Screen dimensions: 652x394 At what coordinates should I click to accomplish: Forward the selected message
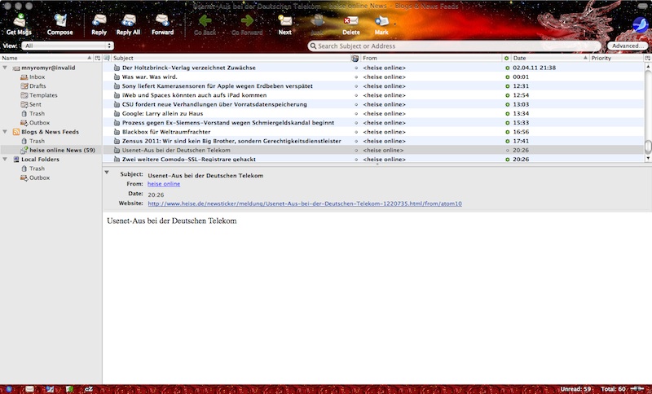pyautogui.click(x=162, y=24)
